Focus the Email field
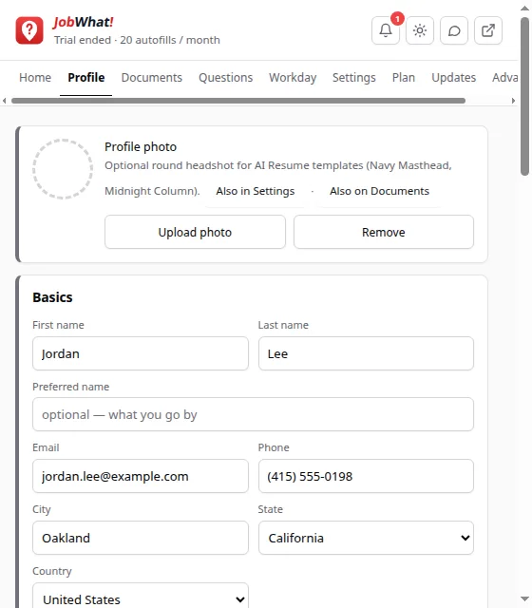 pyautogui.click(x=141, y=476)
